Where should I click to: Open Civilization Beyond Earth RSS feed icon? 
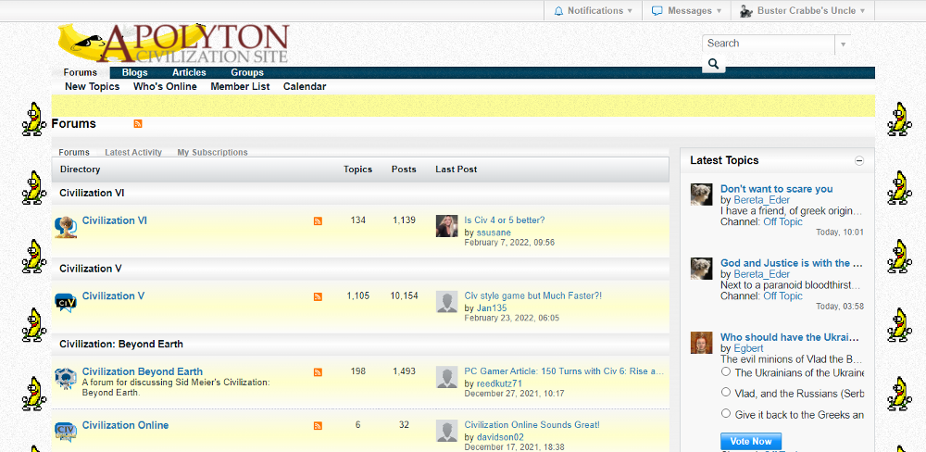[x=318, y=372]
